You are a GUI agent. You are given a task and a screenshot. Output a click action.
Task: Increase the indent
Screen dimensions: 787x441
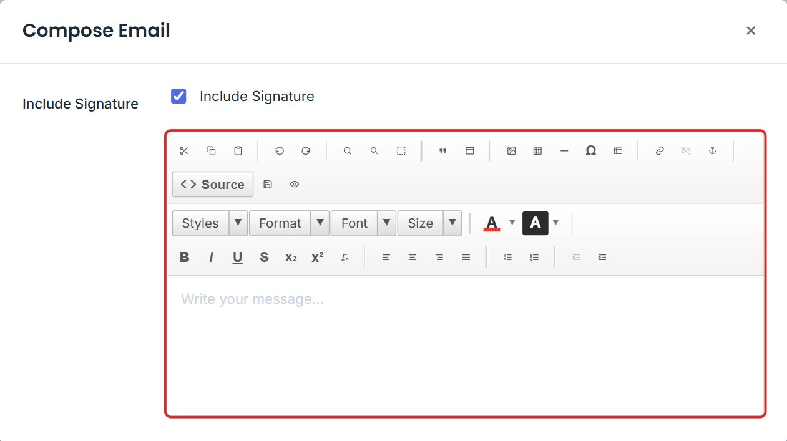tap(602, 257)
